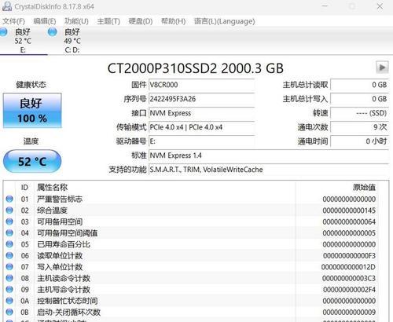Click the status orb of row 02 综合温度
Image resolution: width=393 pixels, height=322 pixels.
coord(9,210)
